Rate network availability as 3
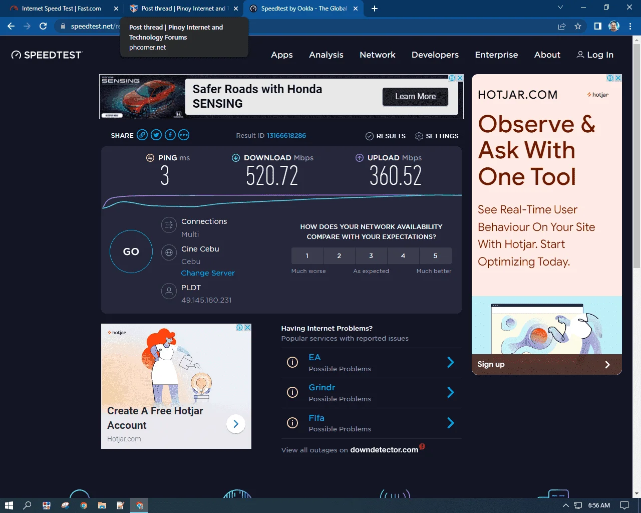Screen dimensions: 641x513 [371, 255]
